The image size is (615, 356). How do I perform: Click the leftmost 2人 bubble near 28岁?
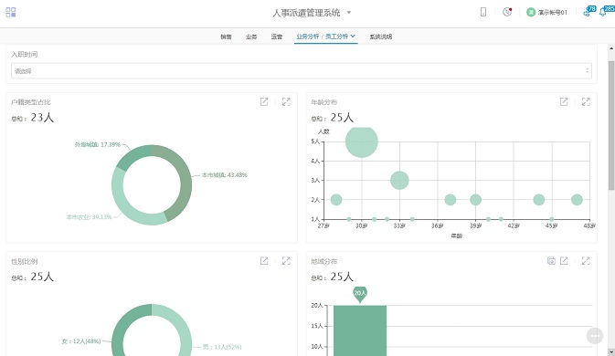point(336,200)
